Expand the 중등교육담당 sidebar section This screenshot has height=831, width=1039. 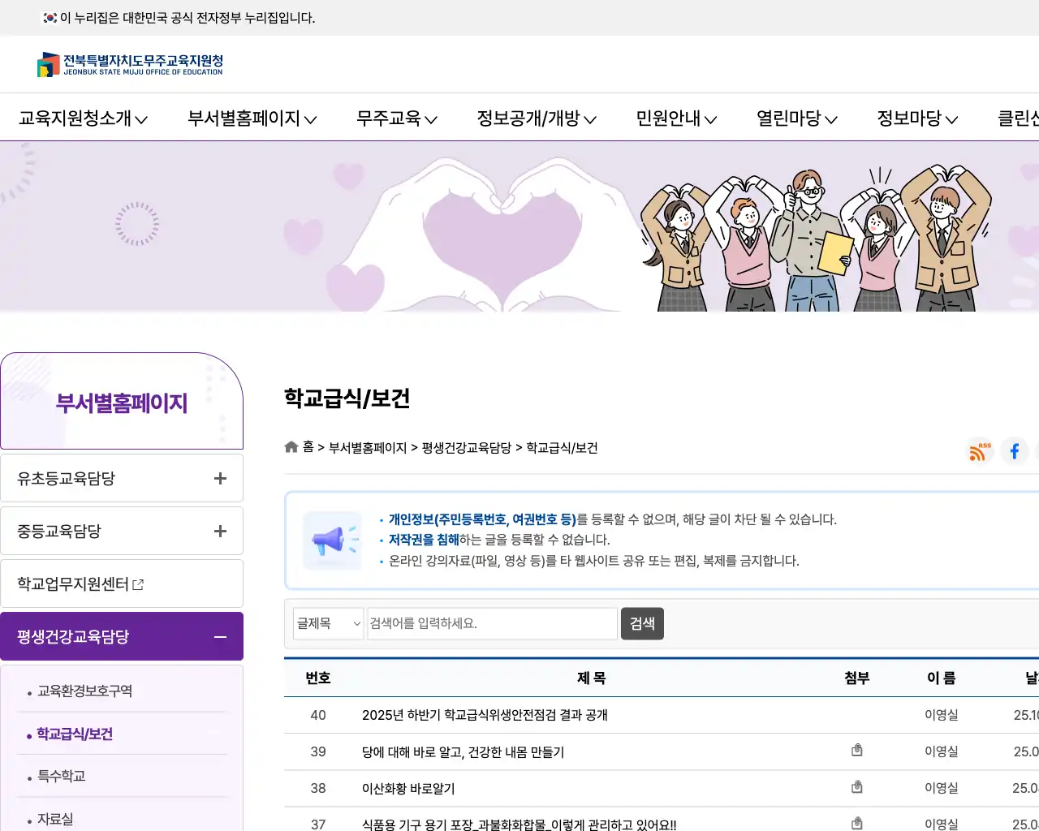tap(219, 530)
